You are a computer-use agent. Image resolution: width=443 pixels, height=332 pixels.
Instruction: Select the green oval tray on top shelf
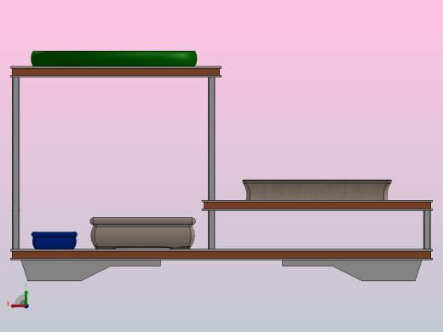point(114,59)
